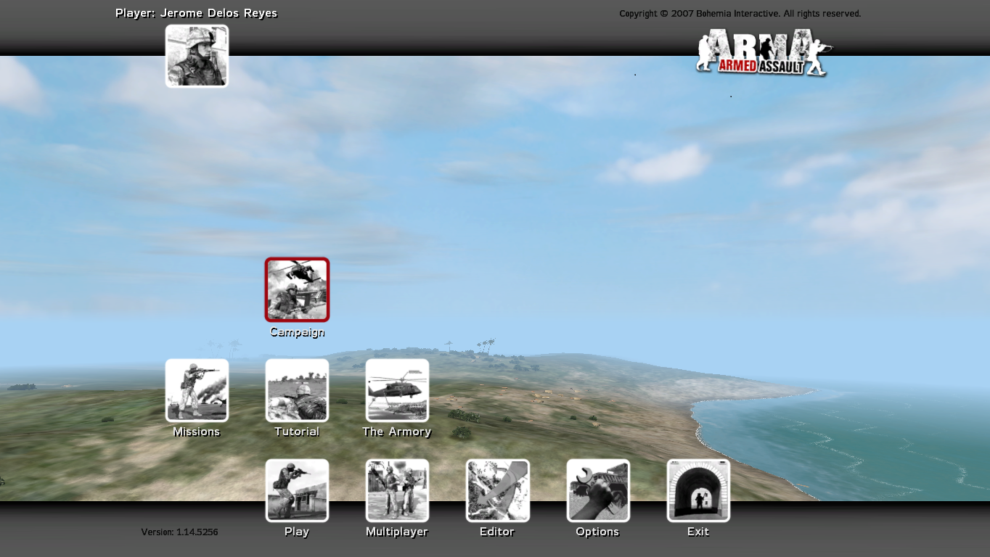The image size is (990, 557).
Task: Click the Exit text label
Action: pos(698,532)
